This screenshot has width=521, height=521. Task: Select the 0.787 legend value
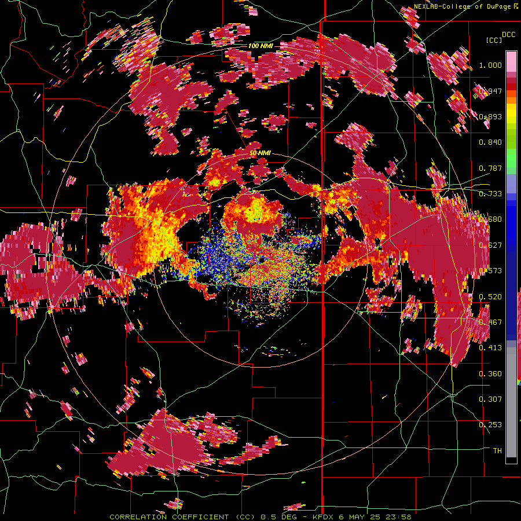click(x=490, y=168)
